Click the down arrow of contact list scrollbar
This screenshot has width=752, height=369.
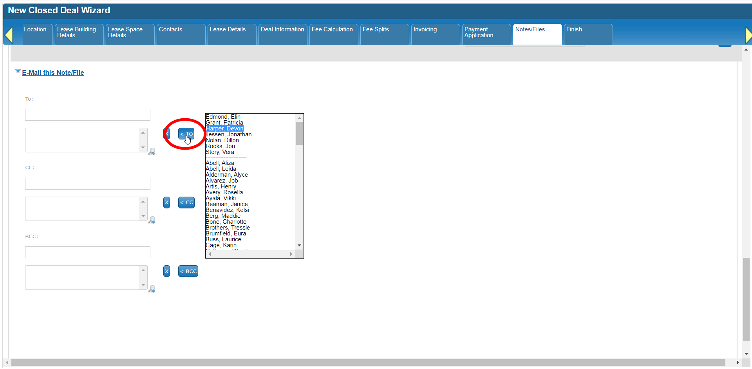pyautogui.click(x=299, y=245)
